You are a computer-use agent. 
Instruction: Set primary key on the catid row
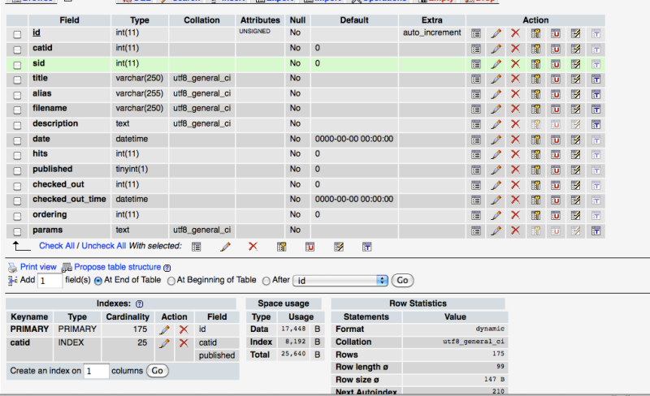pyautogui.click(x=535, y=49)
